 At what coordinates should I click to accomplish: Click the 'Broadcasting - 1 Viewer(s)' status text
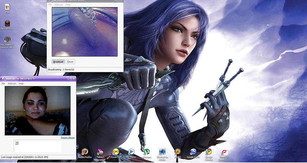[61, 69]
